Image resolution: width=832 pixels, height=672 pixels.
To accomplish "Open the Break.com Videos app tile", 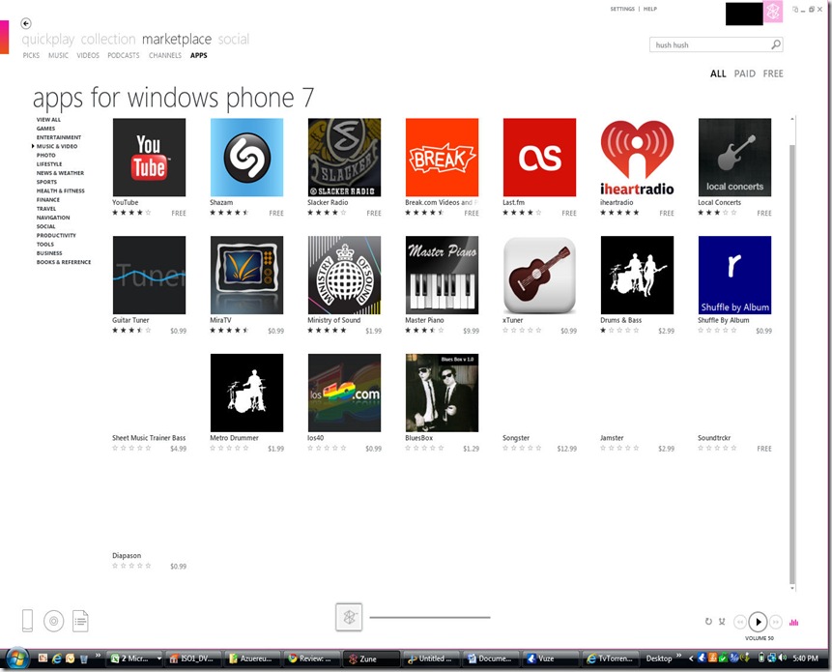I will tap(442, 157).
